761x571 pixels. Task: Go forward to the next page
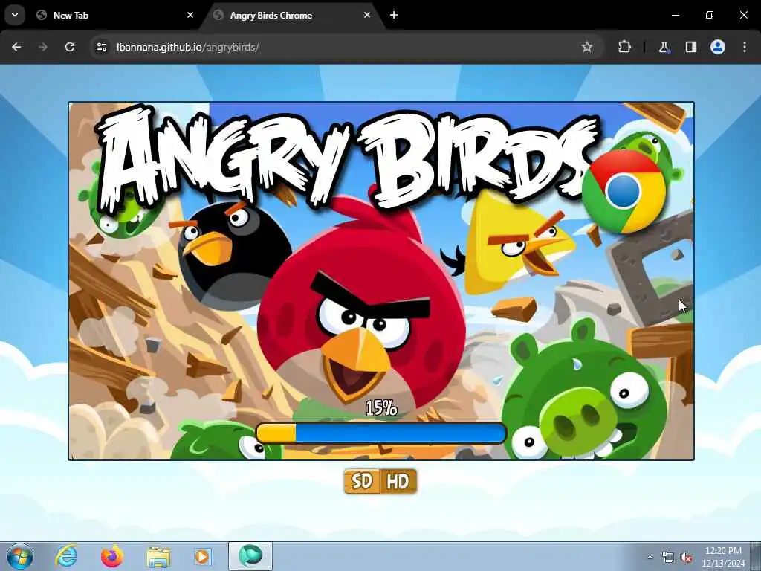[x=43, y=47]
